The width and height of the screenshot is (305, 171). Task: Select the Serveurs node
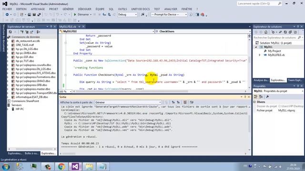click(17, 105)
